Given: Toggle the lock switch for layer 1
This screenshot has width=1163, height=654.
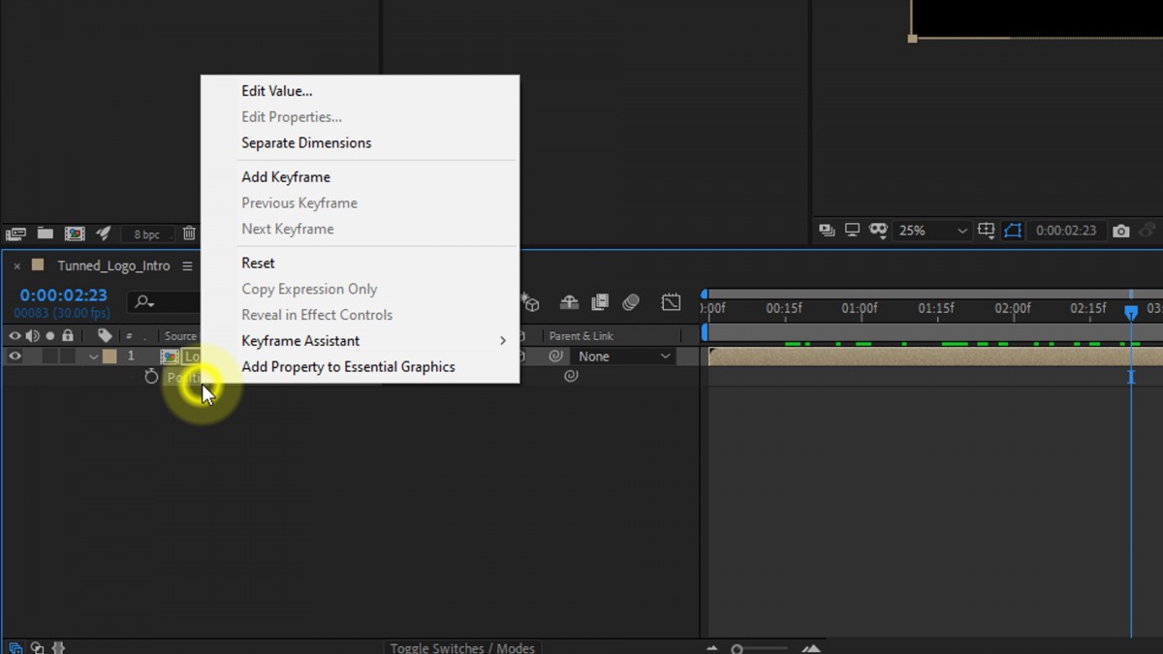Looking at the screenshot, I should click(68, 357).
